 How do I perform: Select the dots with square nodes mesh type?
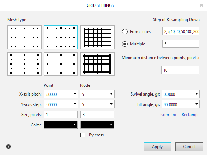(61, 37)
